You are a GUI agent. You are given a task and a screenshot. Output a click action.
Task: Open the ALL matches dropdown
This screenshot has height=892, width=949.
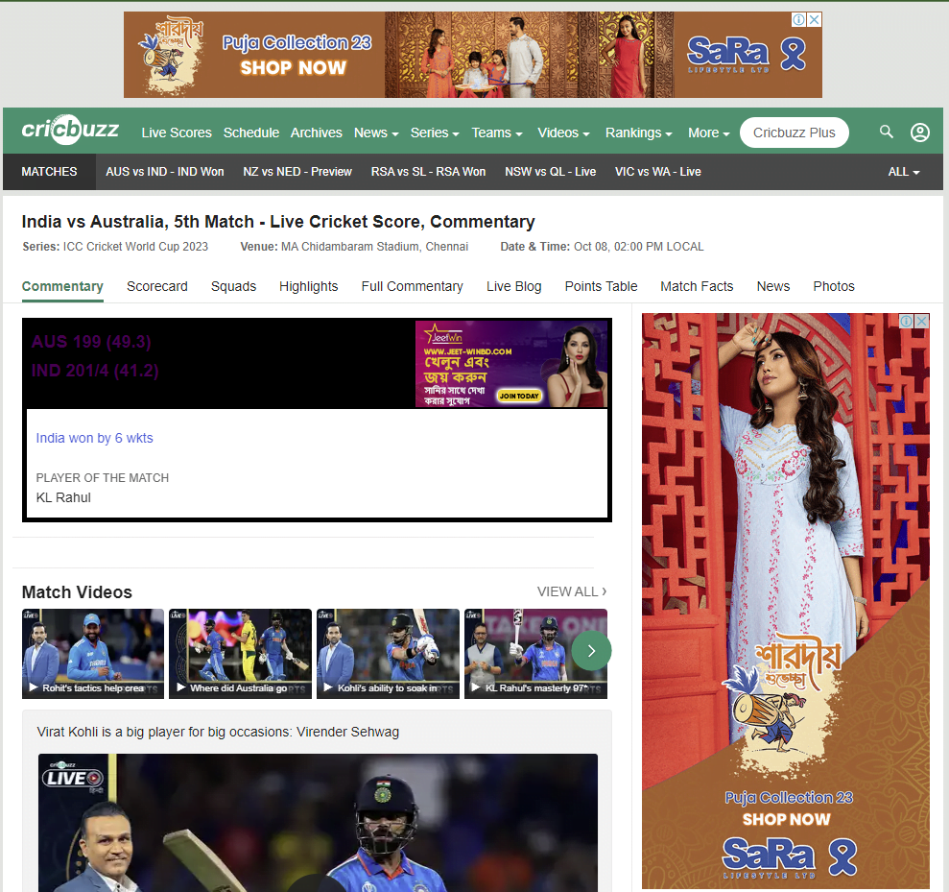pos(904,172)
